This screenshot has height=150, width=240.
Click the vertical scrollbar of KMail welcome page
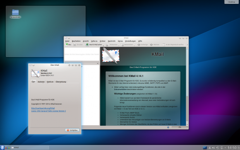click(187, 87)
